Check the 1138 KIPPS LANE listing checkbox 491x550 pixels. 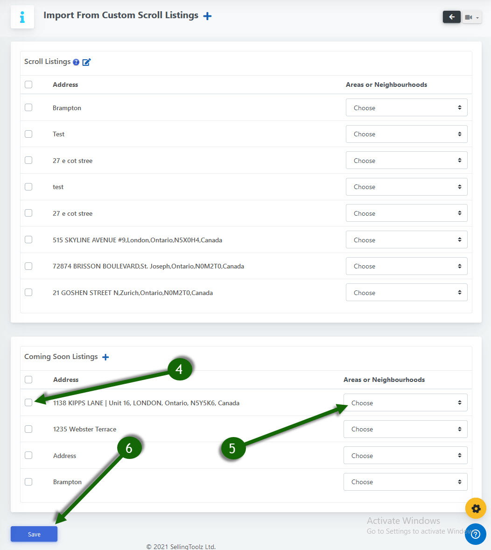pyautogui.click(x=28, y=402)
